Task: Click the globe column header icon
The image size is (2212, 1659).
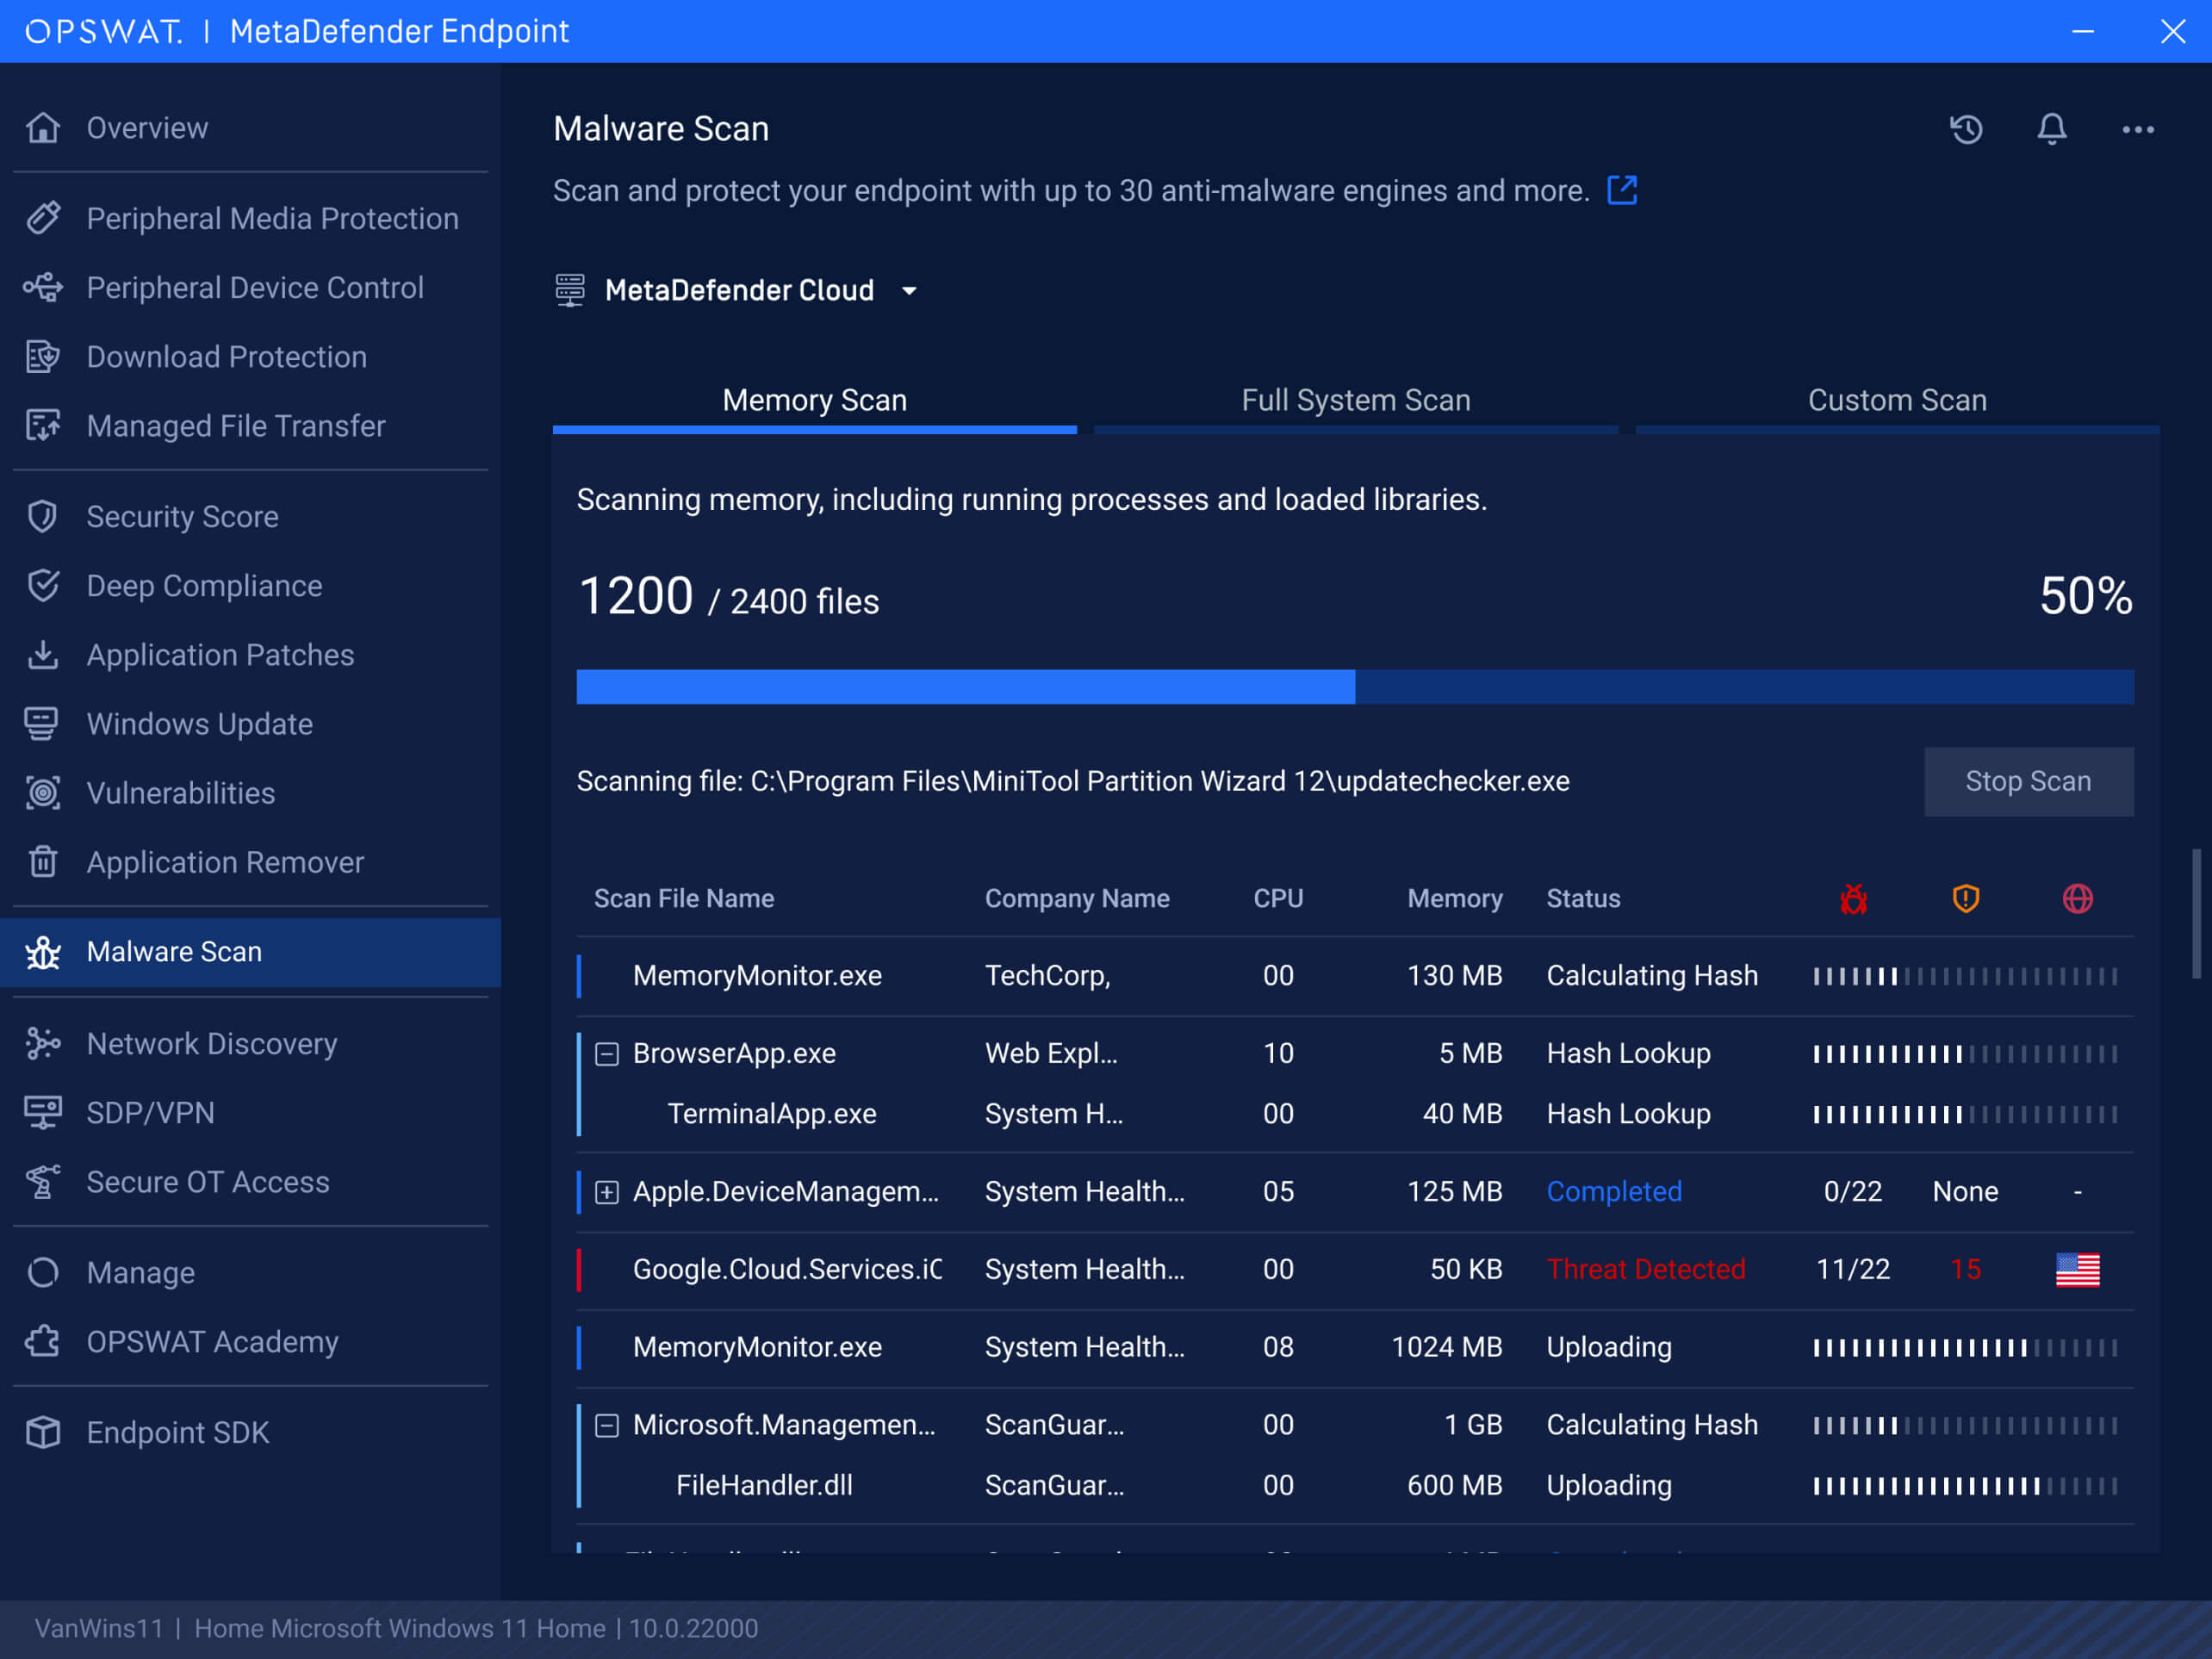Action: pos(2077,898)
